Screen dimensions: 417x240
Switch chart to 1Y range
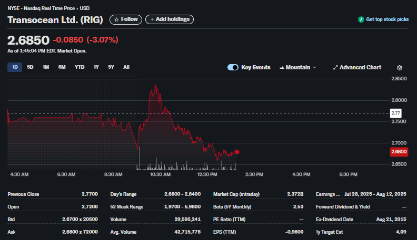pyautogui.click(x=96, y=67)
